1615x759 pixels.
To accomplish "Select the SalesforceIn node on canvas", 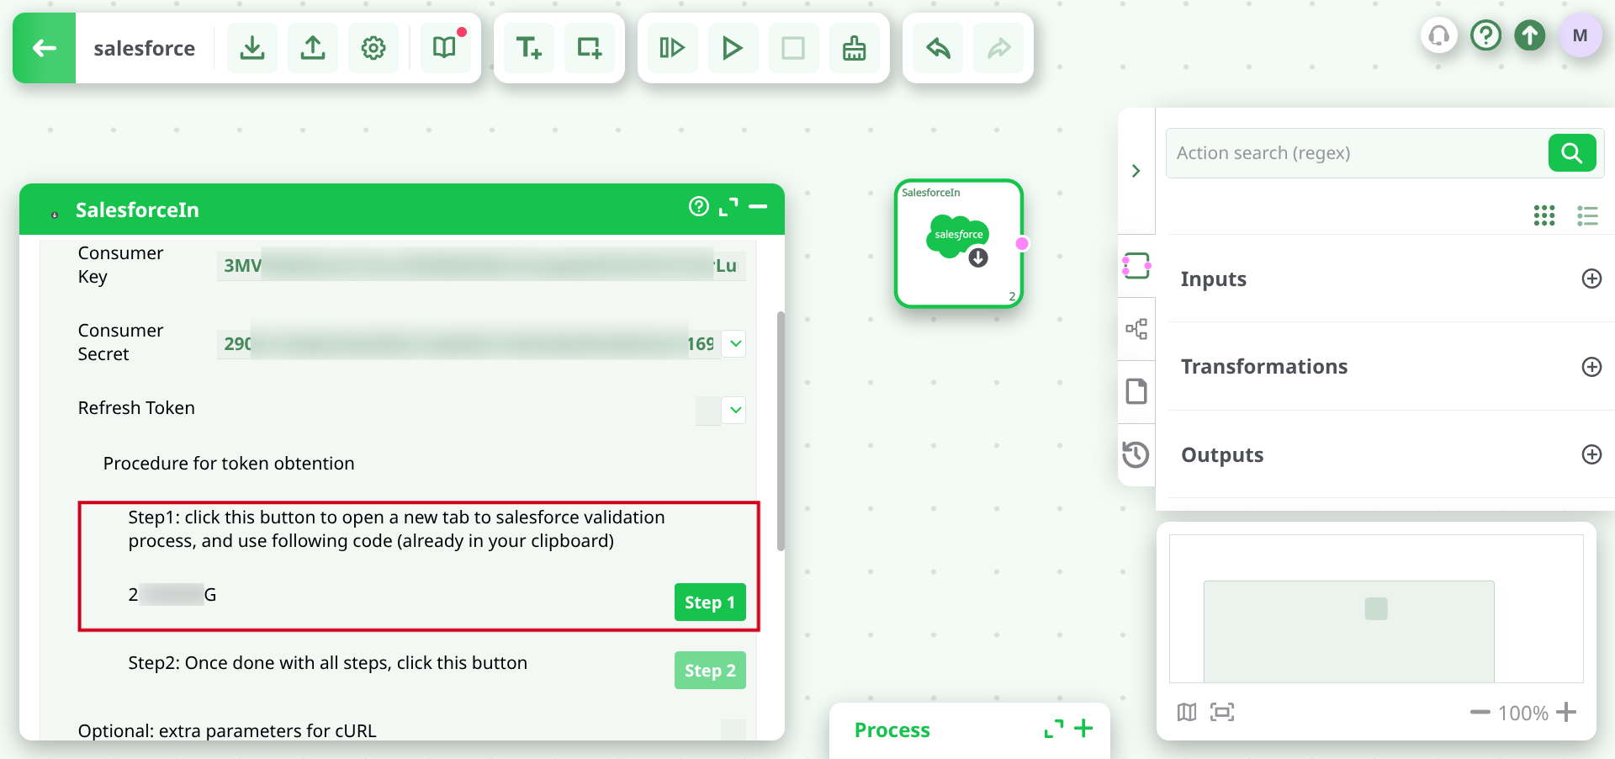I will pyautogui.click(x=958, y=243).
